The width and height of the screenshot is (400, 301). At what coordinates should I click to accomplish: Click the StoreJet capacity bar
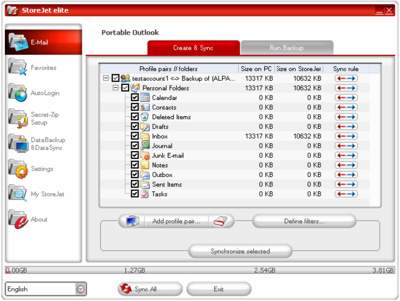point(200,270)
